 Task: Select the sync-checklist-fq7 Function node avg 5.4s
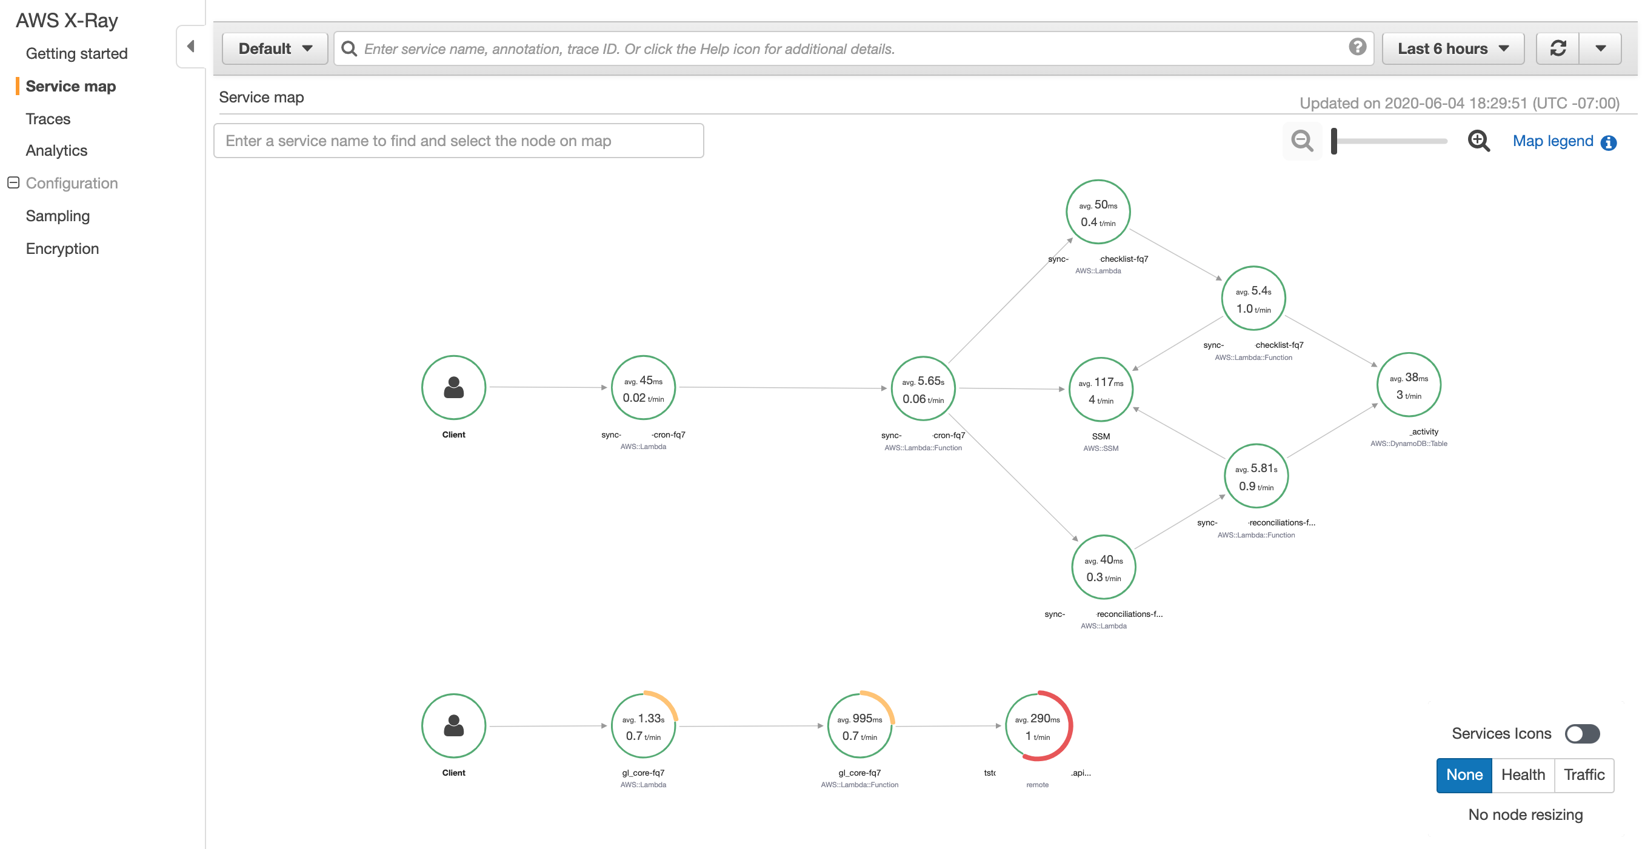[x=1253, y=298]
